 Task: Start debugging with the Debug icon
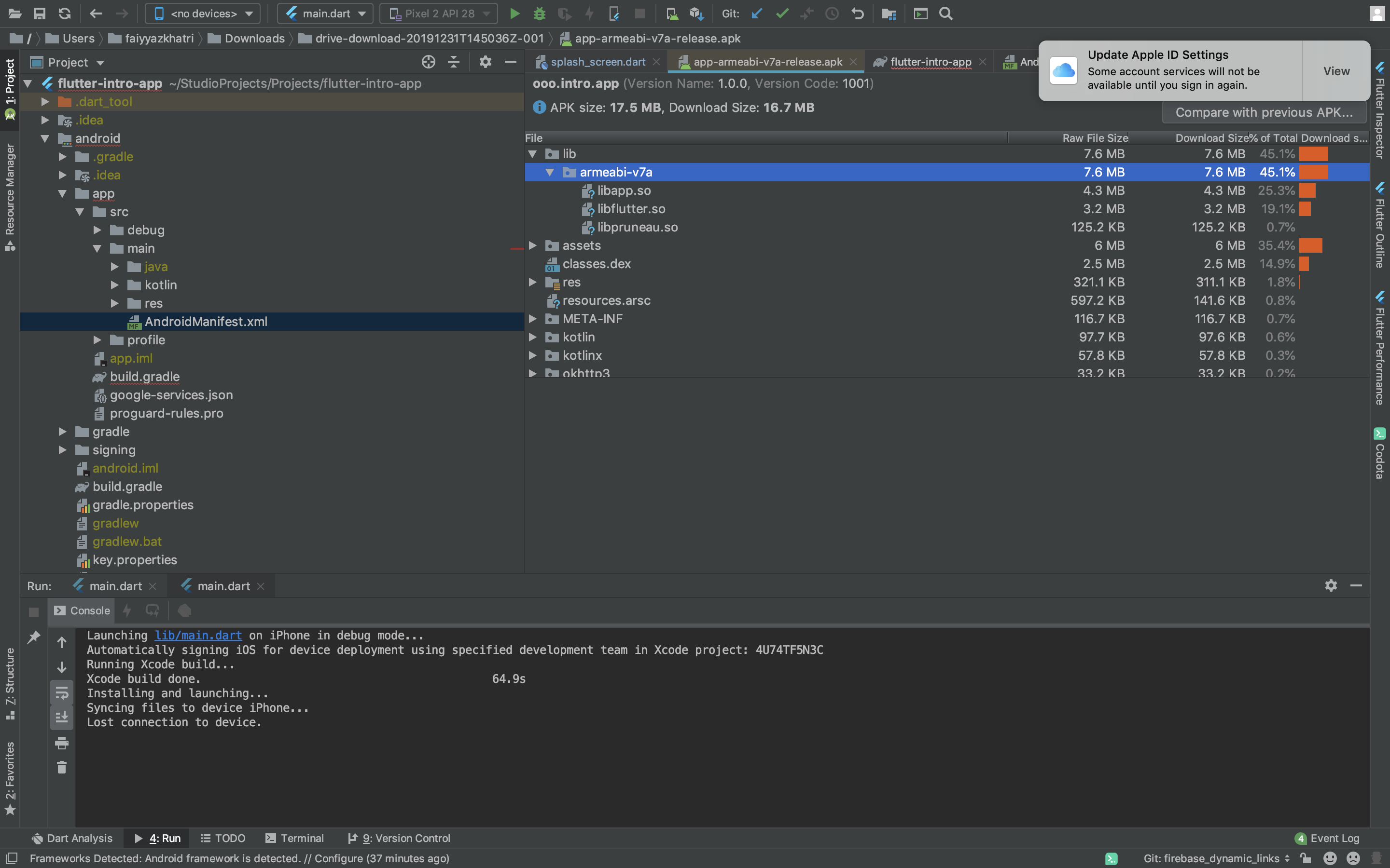[539, 13]
